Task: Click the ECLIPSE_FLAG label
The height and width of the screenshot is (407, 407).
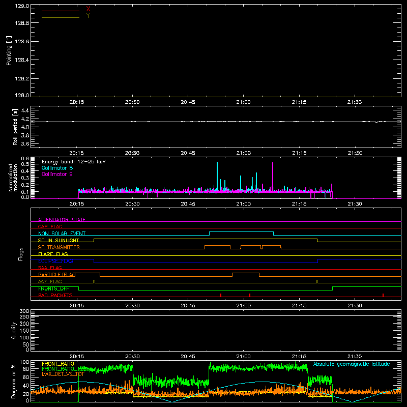Action: (x=55, y=261)
